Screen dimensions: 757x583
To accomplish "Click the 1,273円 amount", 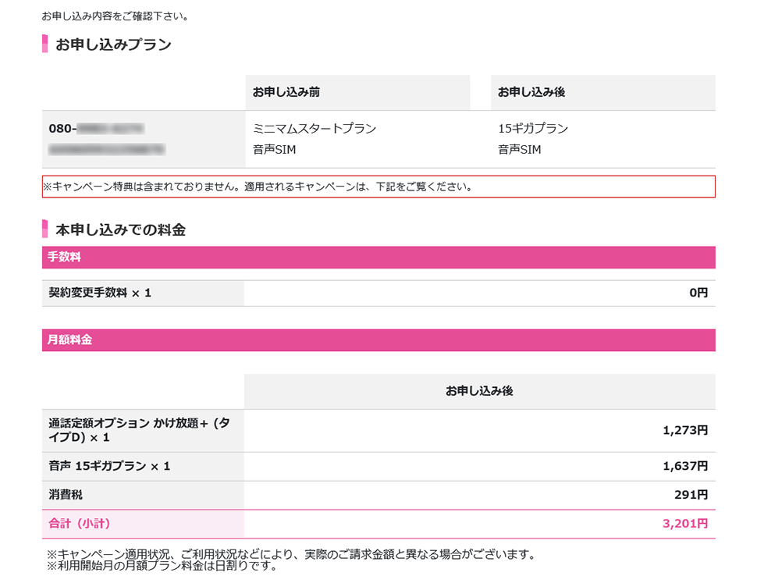I will [x=684, y=430].
